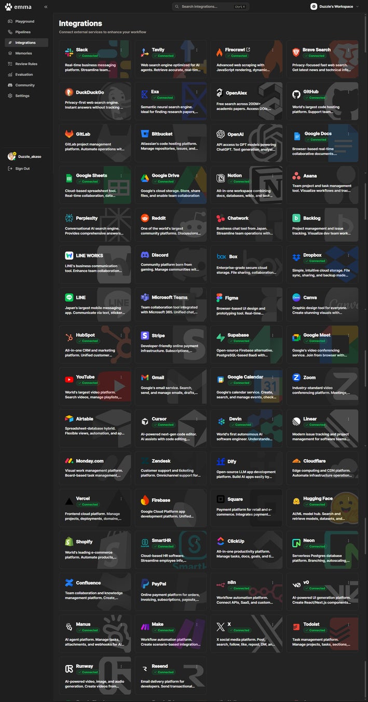Open three-dot menu on Vercel card
The image size is (368, 702).
(x=121, y=499)
